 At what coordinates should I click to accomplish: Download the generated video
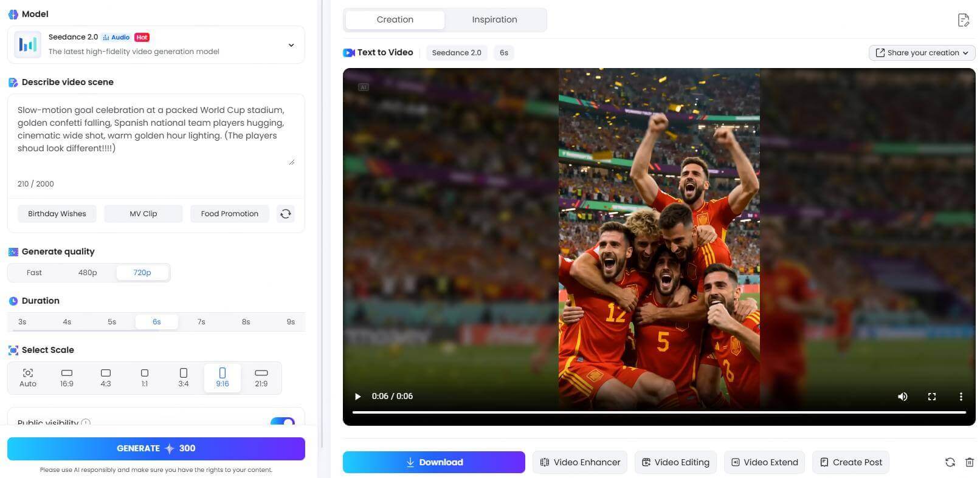click(x=434, y=462)
